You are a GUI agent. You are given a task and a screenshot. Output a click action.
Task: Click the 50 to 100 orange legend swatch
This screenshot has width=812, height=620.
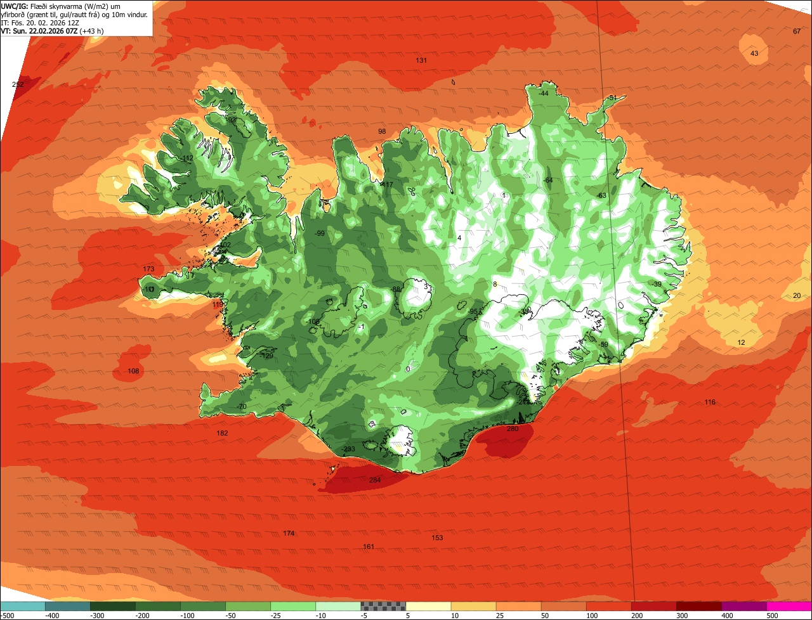(563, 606)
